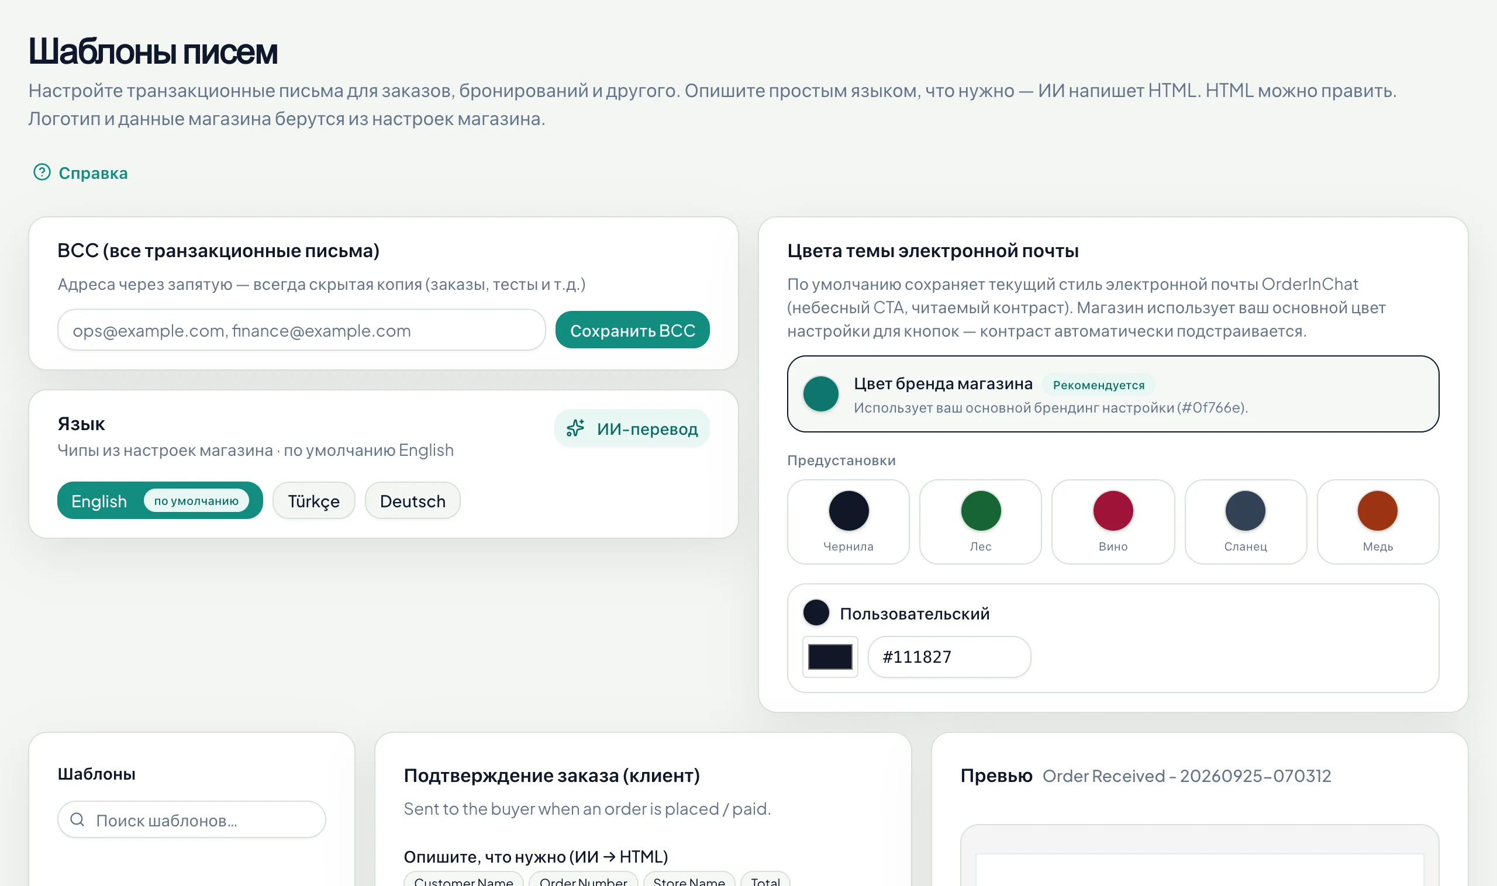
Task: Insert the Store Name variable chip
Action: coord(689,880)
